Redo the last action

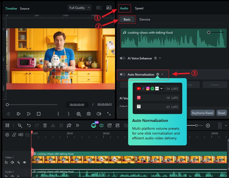coord(37,125)
